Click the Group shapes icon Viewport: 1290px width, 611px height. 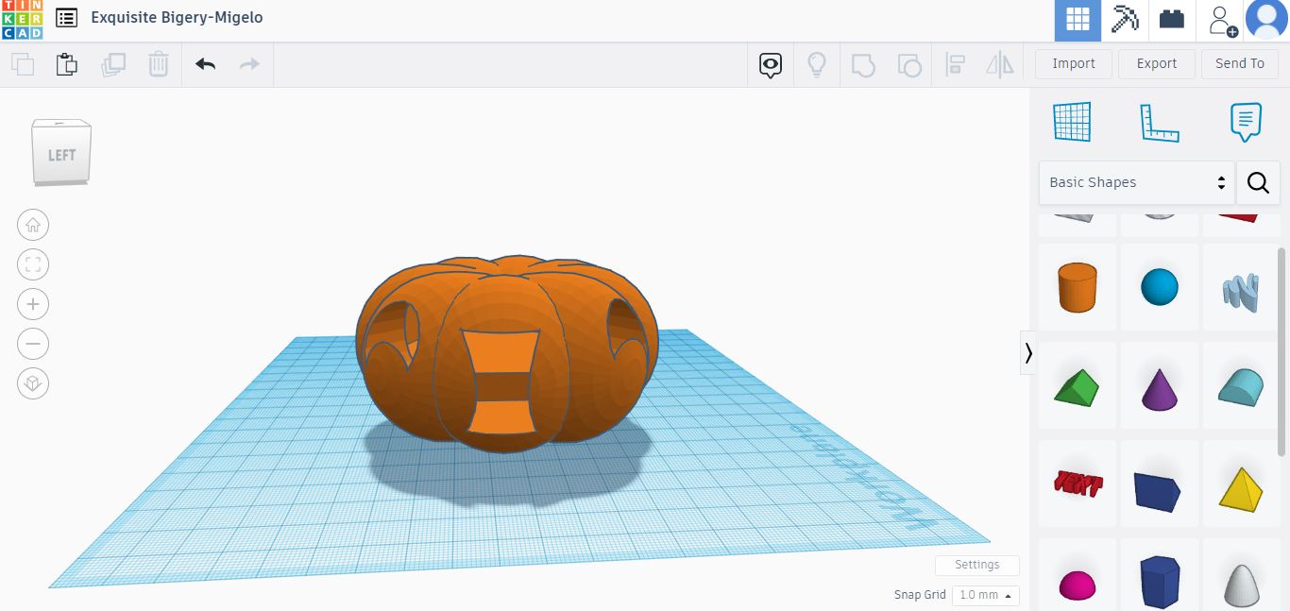pyautogui.click(x=862, y=64)
